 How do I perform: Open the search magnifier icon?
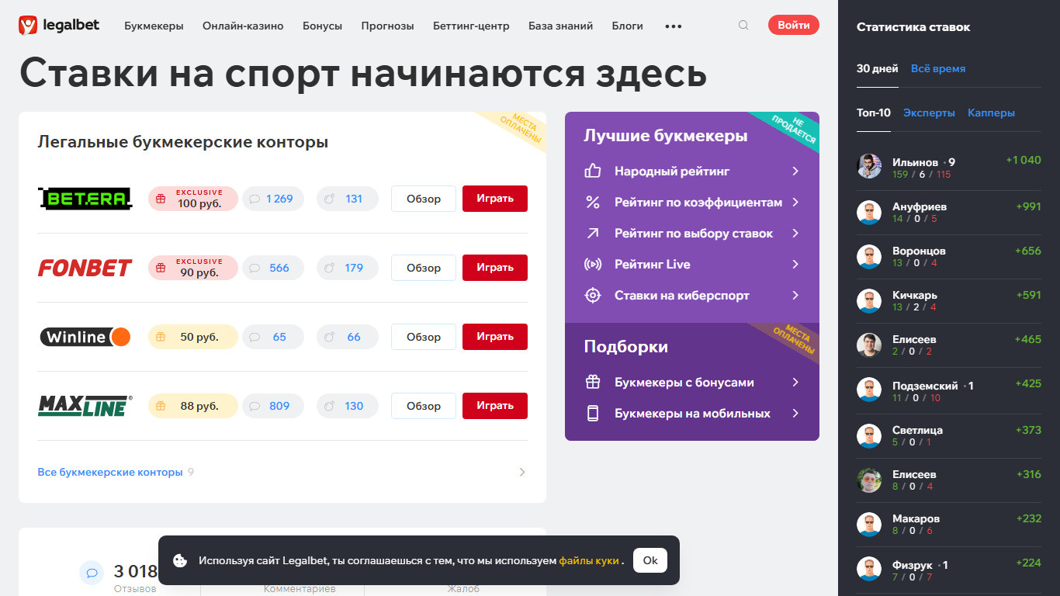(743, 26)
